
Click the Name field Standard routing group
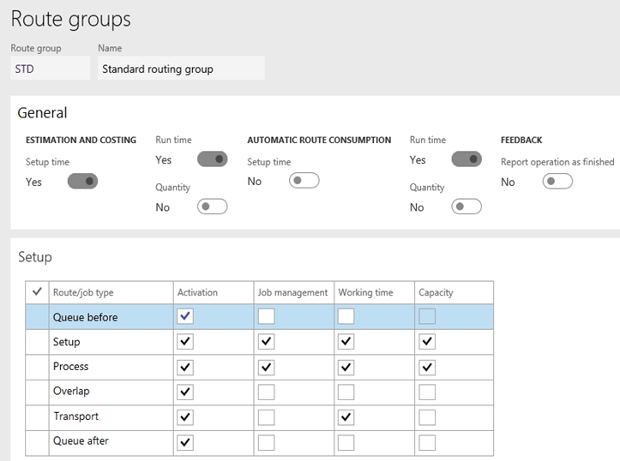pyautogui.click(x=181, y=69)
